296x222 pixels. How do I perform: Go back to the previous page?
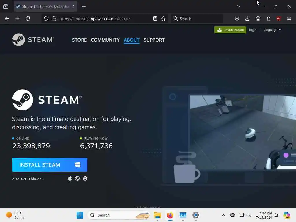7,18
